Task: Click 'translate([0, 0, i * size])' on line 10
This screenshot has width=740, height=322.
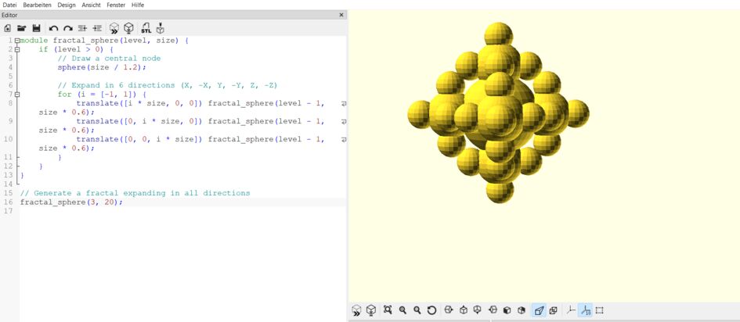Action: coord(139,139)
